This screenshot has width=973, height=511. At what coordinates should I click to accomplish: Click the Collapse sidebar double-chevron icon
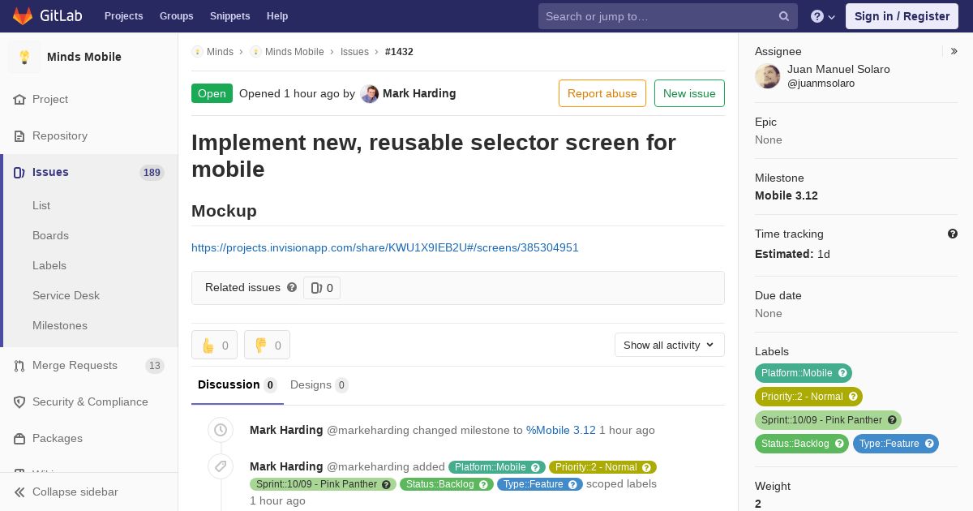[19, 492]
